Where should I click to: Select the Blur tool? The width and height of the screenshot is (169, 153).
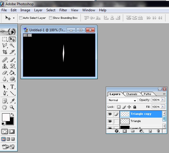tap(5, 79)
